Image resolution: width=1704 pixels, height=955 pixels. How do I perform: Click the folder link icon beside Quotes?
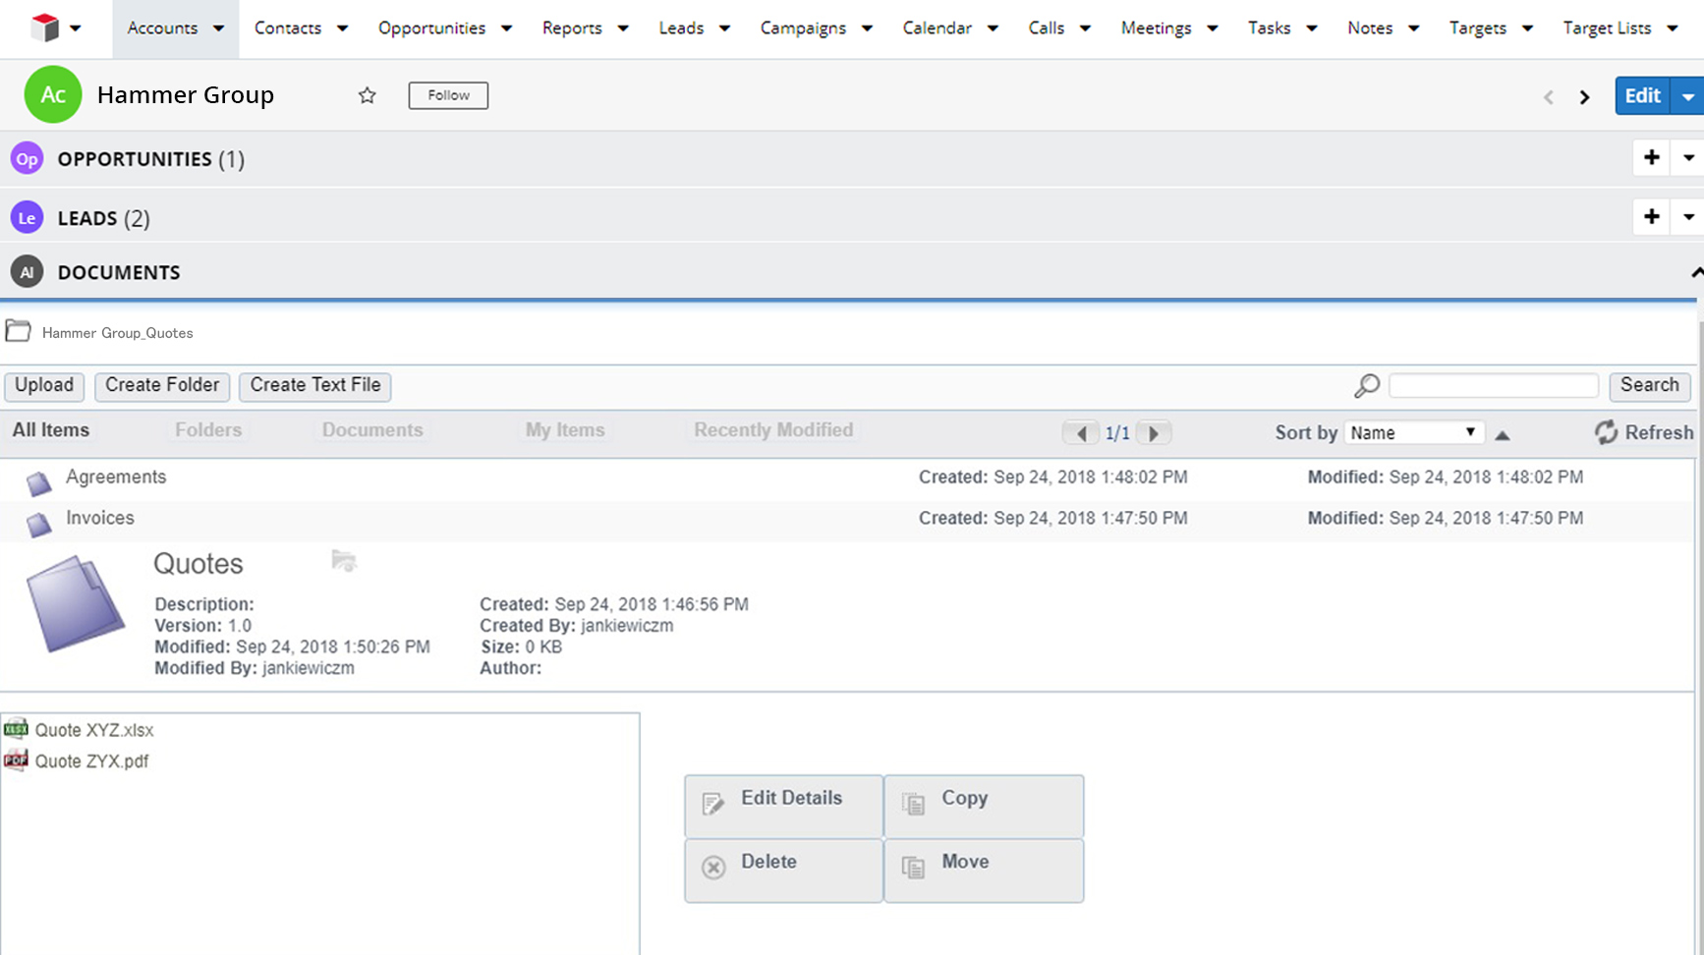click(343, 561)
